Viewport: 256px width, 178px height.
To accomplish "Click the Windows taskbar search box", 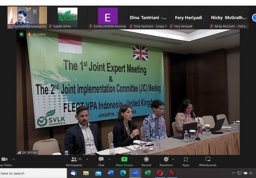I will click(33, 173).
